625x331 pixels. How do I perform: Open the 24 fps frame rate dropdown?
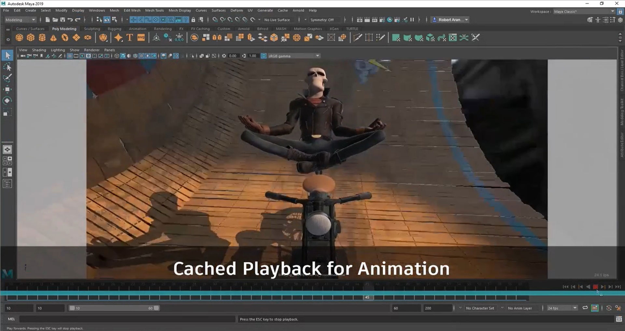click(x=562, y=308)
